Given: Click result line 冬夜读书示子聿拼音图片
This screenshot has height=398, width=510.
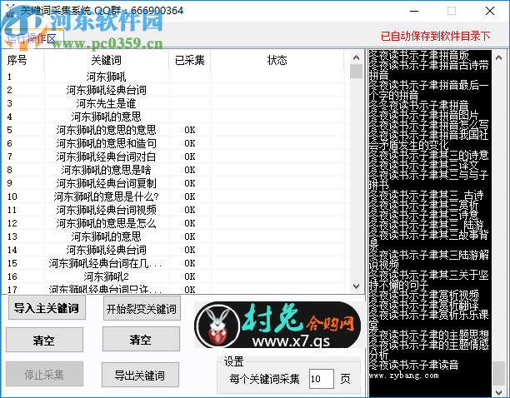Looking at the screenshot, I should [424, 116].
